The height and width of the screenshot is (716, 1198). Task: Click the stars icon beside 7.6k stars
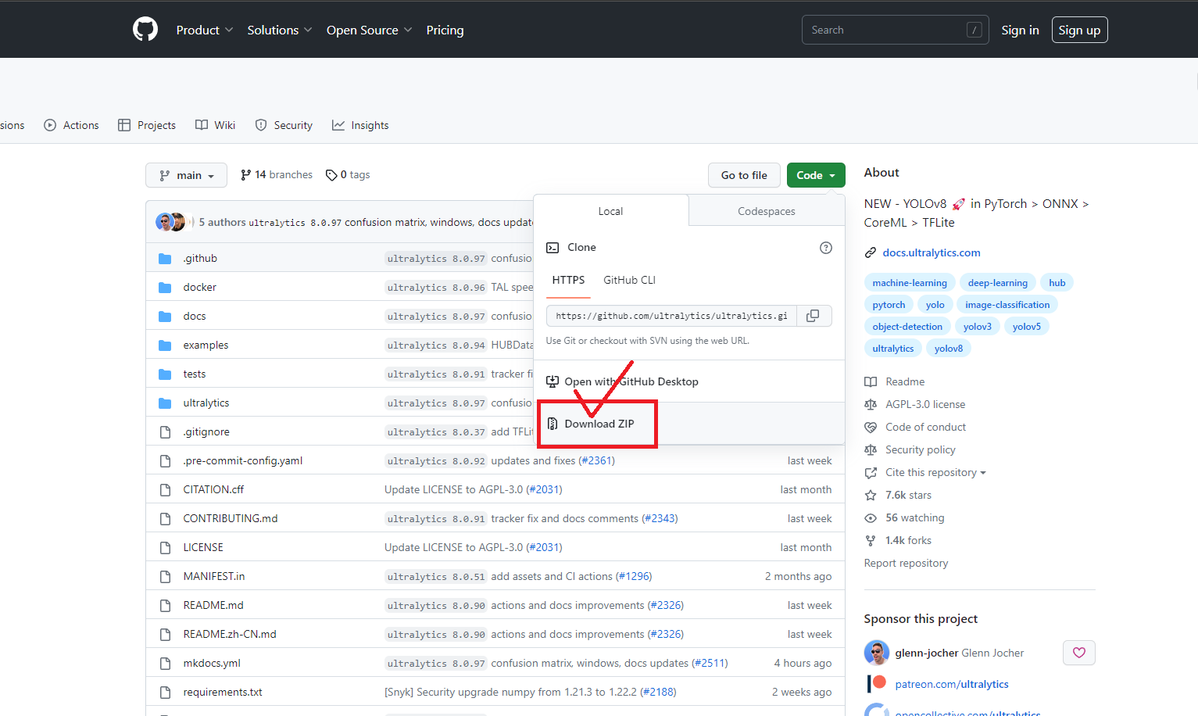click(871, 495)
